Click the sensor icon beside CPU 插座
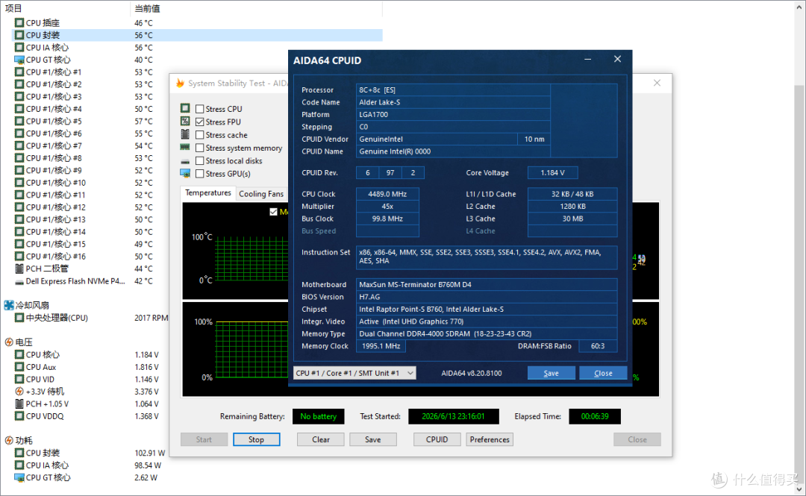Image resolution: width=806 pixels, height=496 pixels. click(x=19, y=22)
